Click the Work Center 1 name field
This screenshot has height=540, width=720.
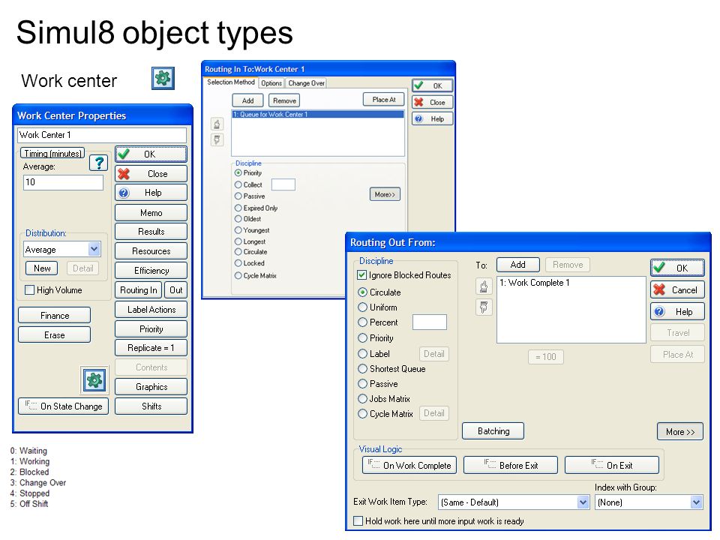pos(103,135)
